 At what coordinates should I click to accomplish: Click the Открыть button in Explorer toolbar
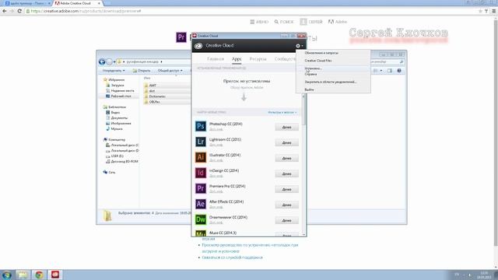click(x=142, y=71)
